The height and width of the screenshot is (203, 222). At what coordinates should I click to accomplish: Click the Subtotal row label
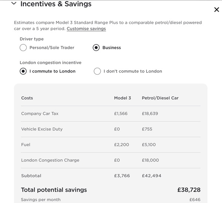[x=31, y=176]
